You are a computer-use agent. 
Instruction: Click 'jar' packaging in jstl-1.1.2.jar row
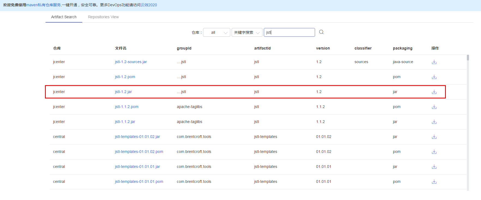pyautogui.click(x=395, y=122)
